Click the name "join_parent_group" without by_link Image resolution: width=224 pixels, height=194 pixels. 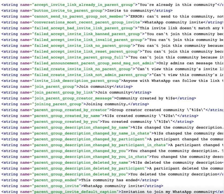tap(54, 86)
